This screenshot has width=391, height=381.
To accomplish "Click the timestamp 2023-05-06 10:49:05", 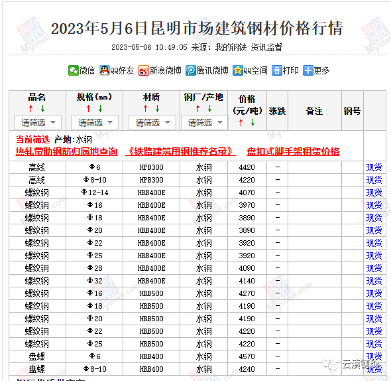I will (149, 47).
